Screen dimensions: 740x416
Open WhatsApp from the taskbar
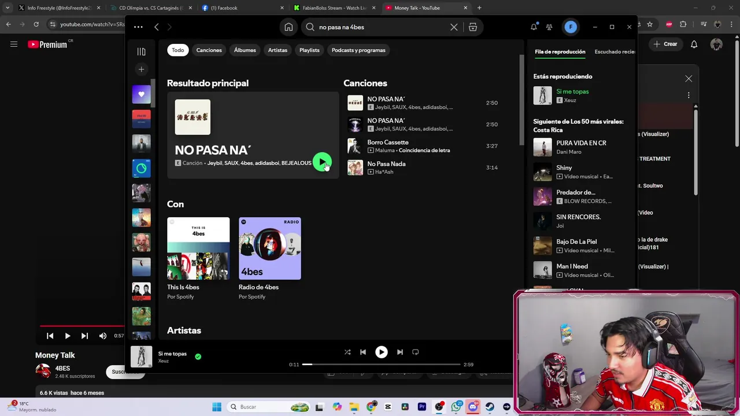[x=456, y=407]
